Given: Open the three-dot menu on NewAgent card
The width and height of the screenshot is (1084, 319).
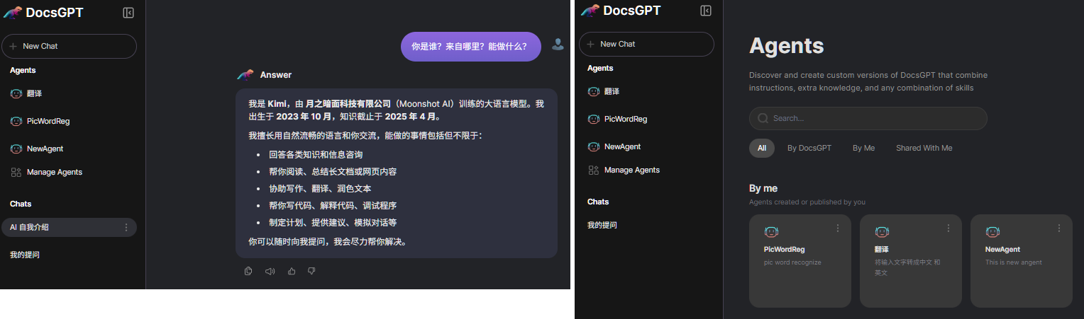Looking at the screenshot, I should [1059, 228].
